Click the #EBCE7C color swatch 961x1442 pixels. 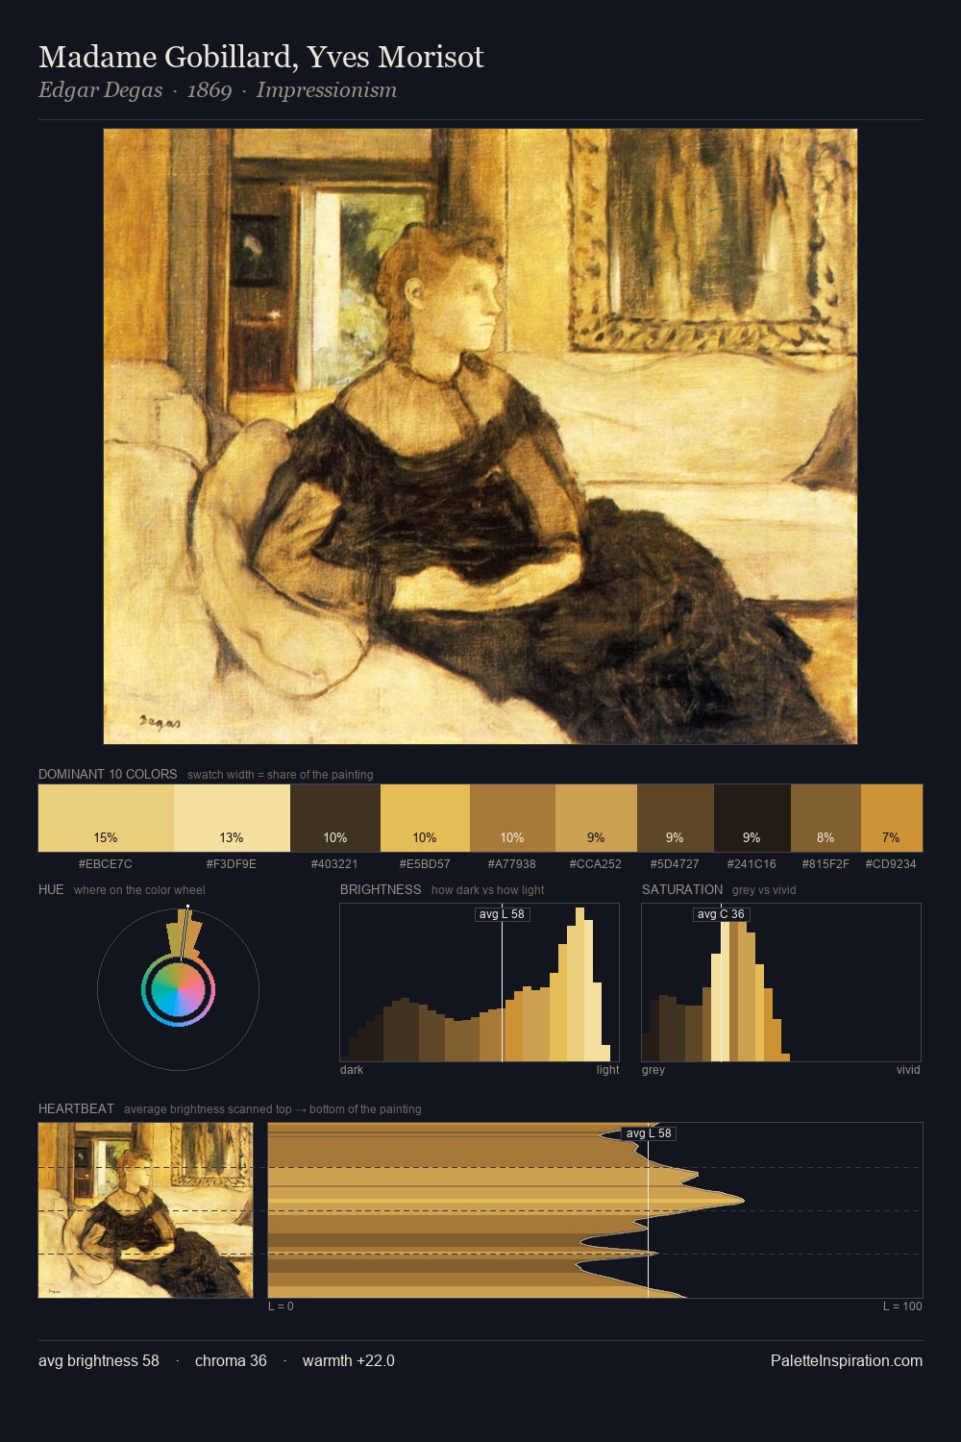point(106,818)
